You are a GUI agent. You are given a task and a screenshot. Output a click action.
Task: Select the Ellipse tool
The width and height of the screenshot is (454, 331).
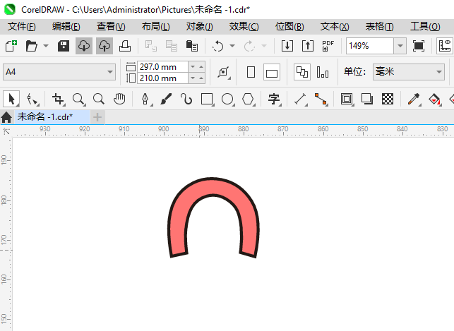pos(227,99)
